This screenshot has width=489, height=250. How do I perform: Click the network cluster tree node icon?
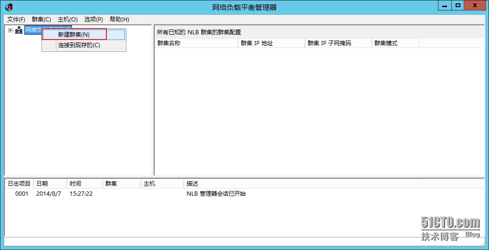click(19, 30)
